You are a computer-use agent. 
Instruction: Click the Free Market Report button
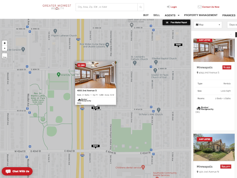176,22
